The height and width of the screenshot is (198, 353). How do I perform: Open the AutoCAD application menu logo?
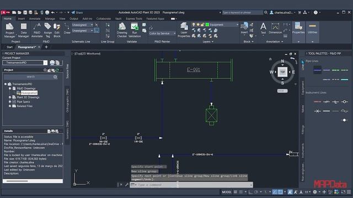[6, 12]
